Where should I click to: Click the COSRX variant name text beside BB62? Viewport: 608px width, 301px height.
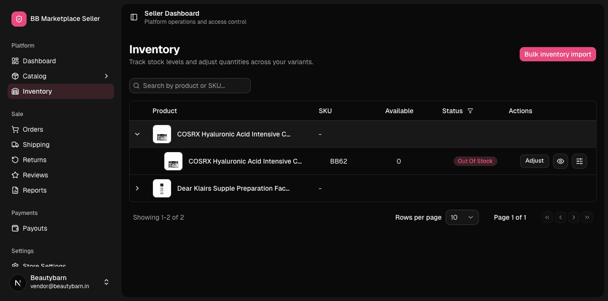pyautogui.click(x=245, y=161)
